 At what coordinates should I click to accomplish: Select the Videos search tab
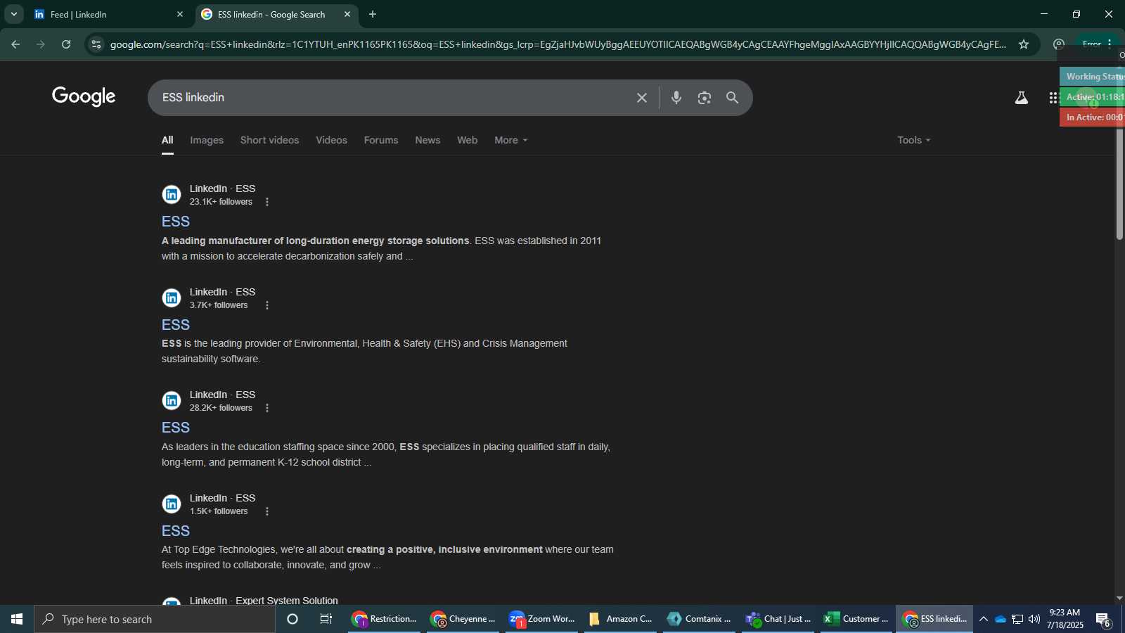point(331,140)
